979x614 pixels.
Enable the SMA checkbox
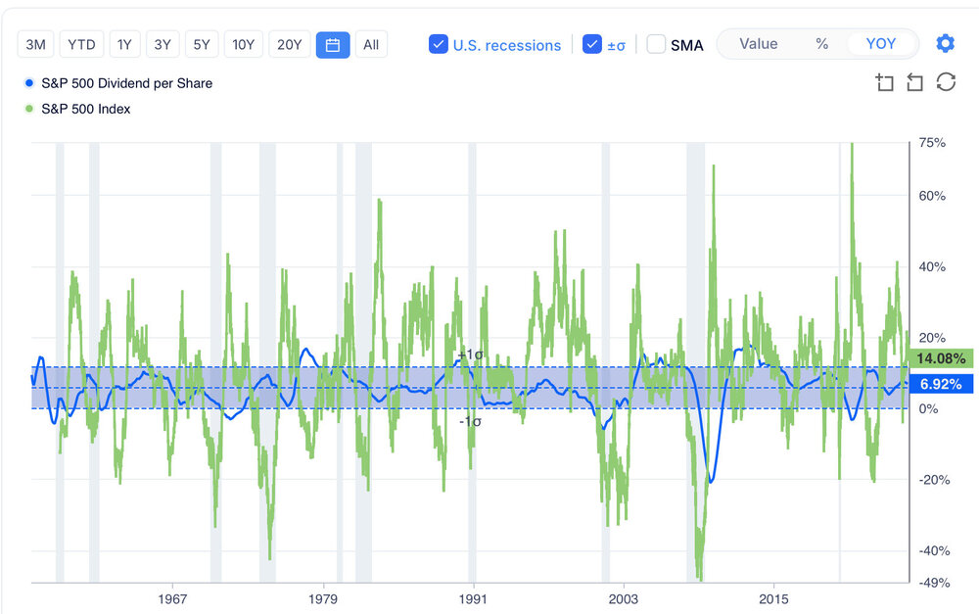coord(656,44)
